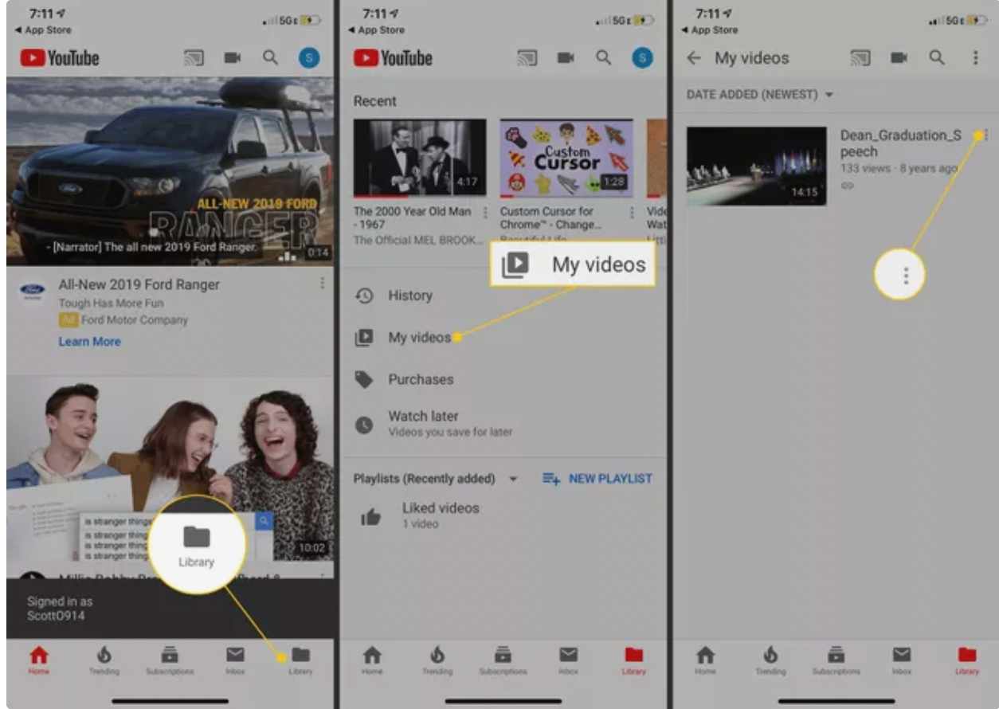Tap the cast icon in the middle phone
Screen dimensions: 999x709
527,57
